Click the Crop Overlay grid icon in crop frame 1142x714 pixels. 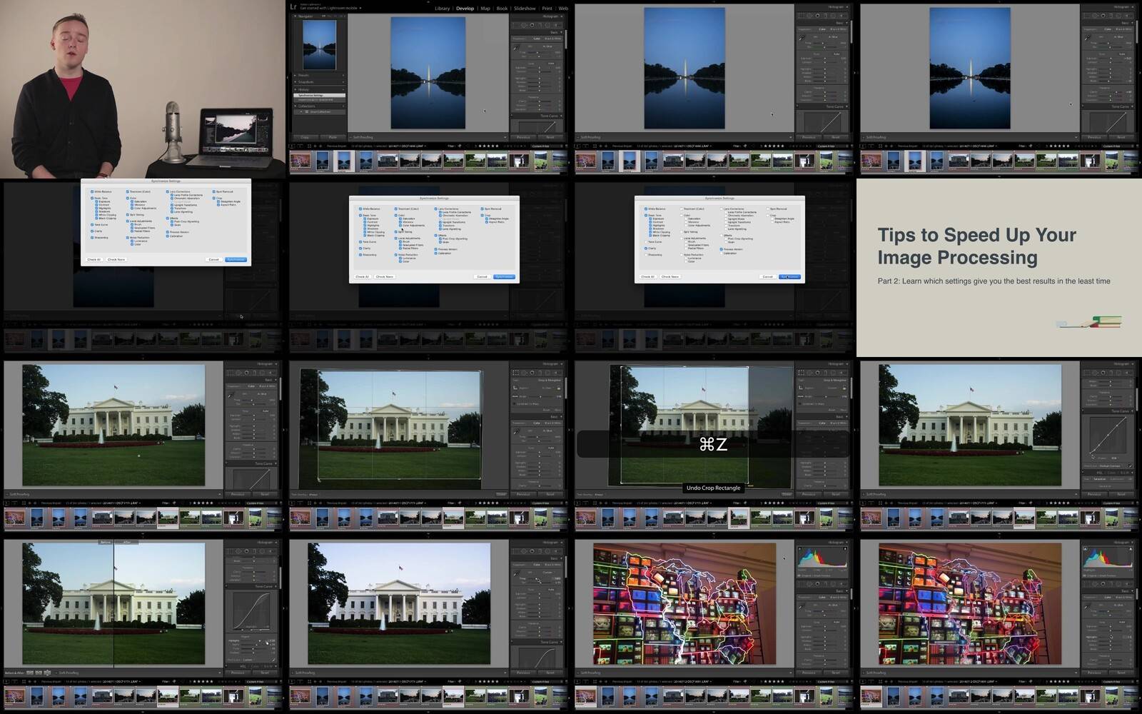click(515, 373)
